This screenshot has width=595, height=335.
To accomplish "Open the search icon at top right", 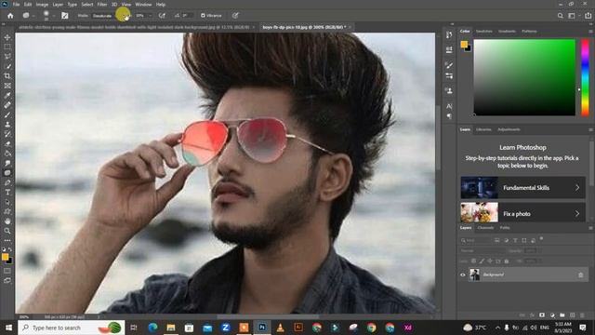I will (x=560, y=16).
